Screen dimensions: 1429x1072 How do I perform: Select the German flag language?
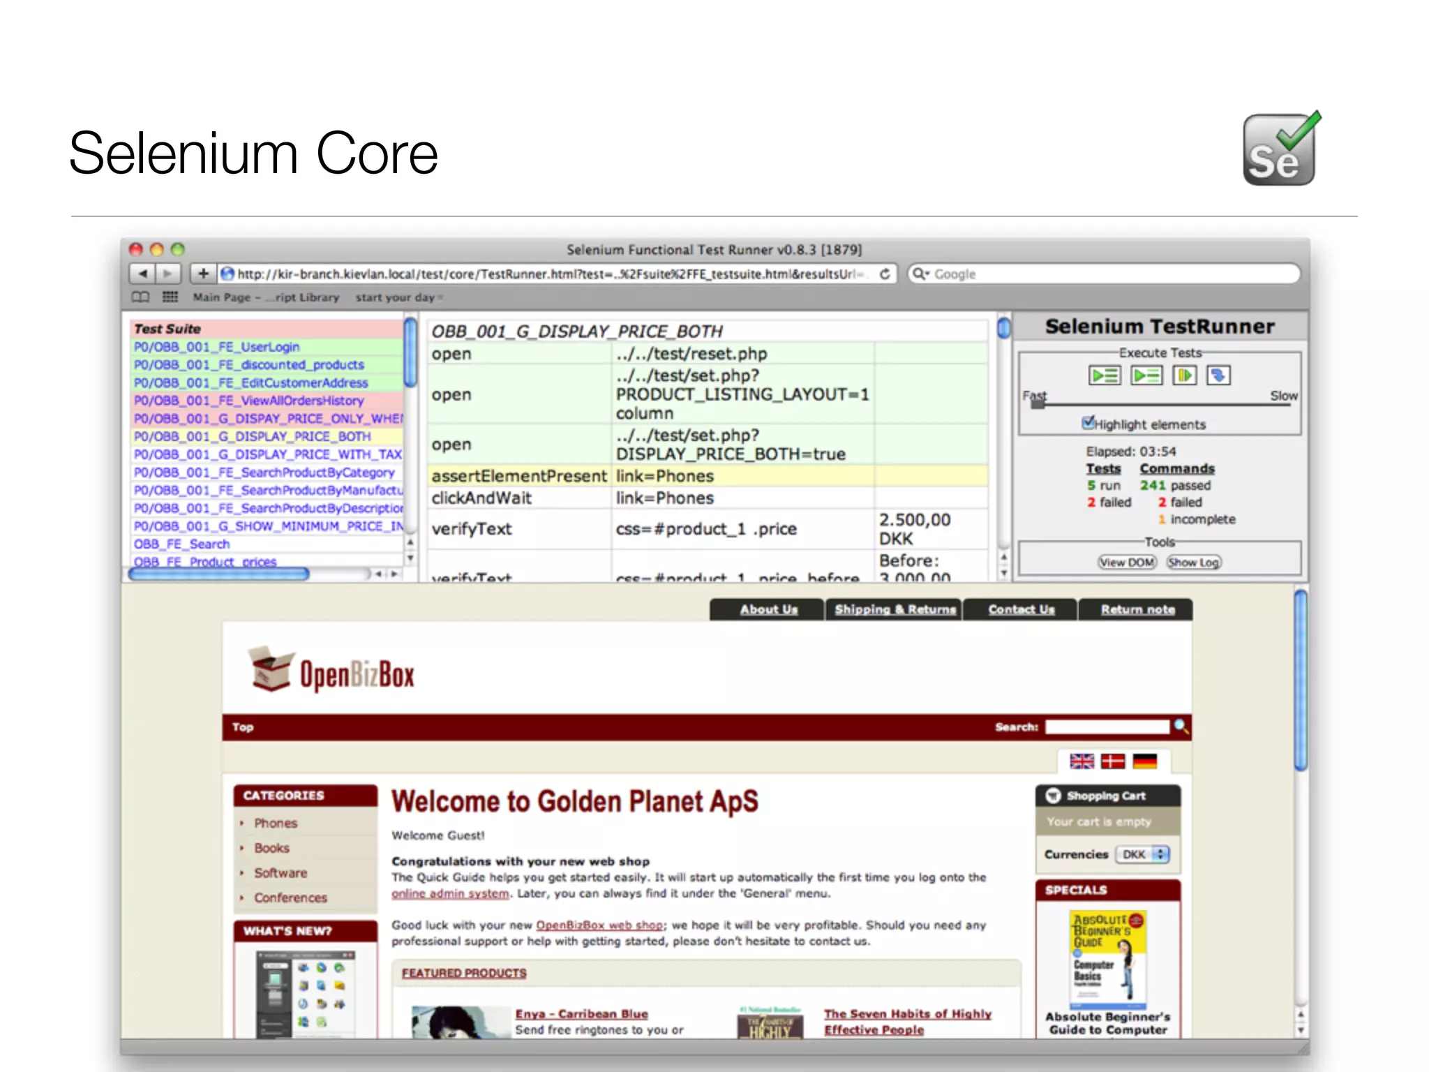[x=1144, y=761]
